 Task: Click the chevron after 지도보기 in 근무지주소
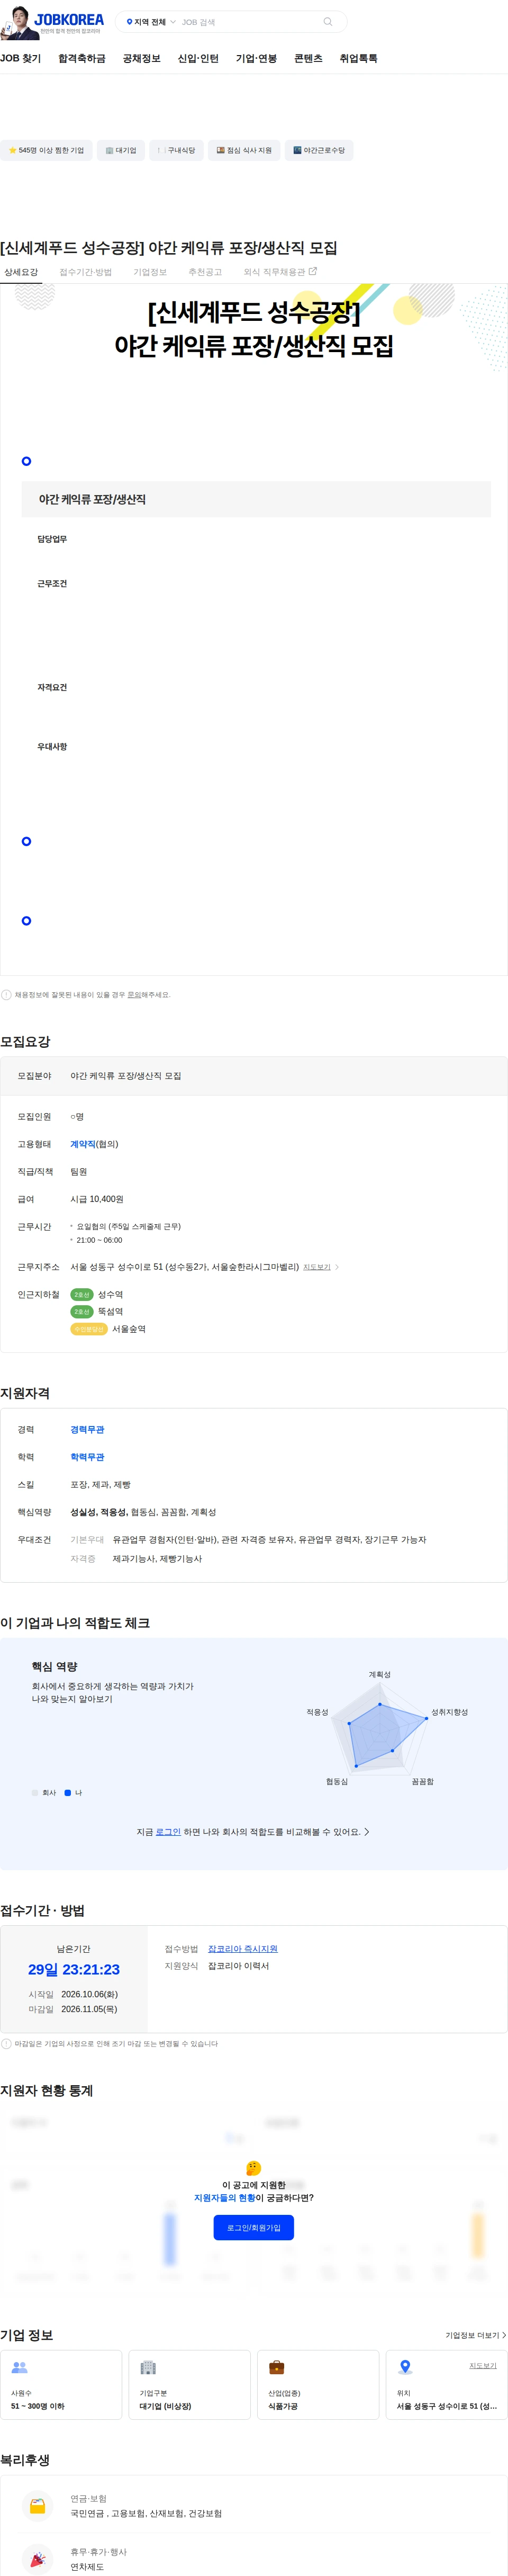click(337, 1267)
